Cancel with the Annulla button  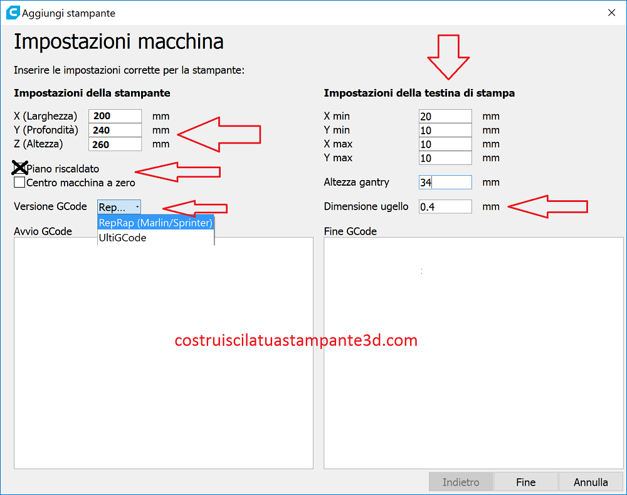point(591,482)
